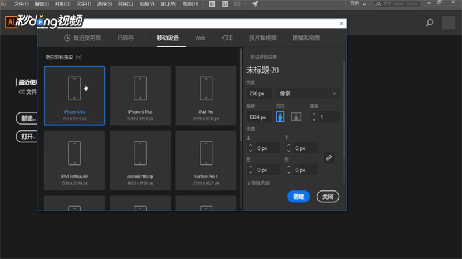The image size is (462, 259).
Task: Open the 像素 units dropdown
Action: click(308, 93)
